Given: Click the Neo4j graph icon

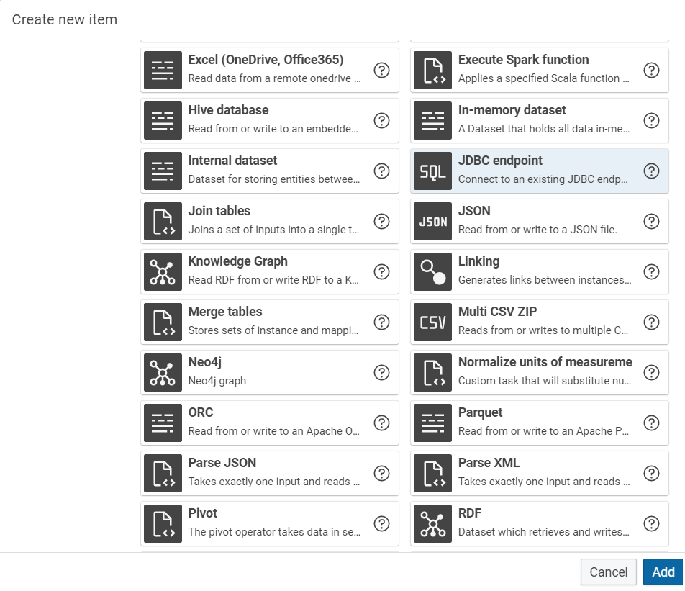Looking at the screenshot, I should pos(163,373).
